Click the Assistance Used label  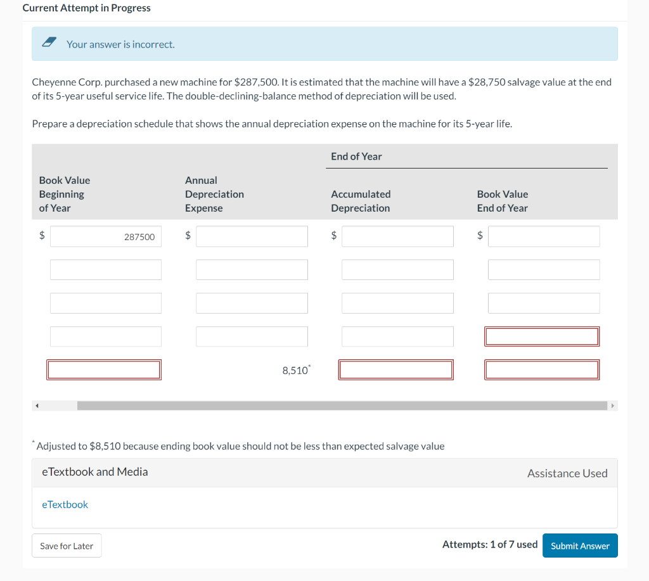click(567, 473)
